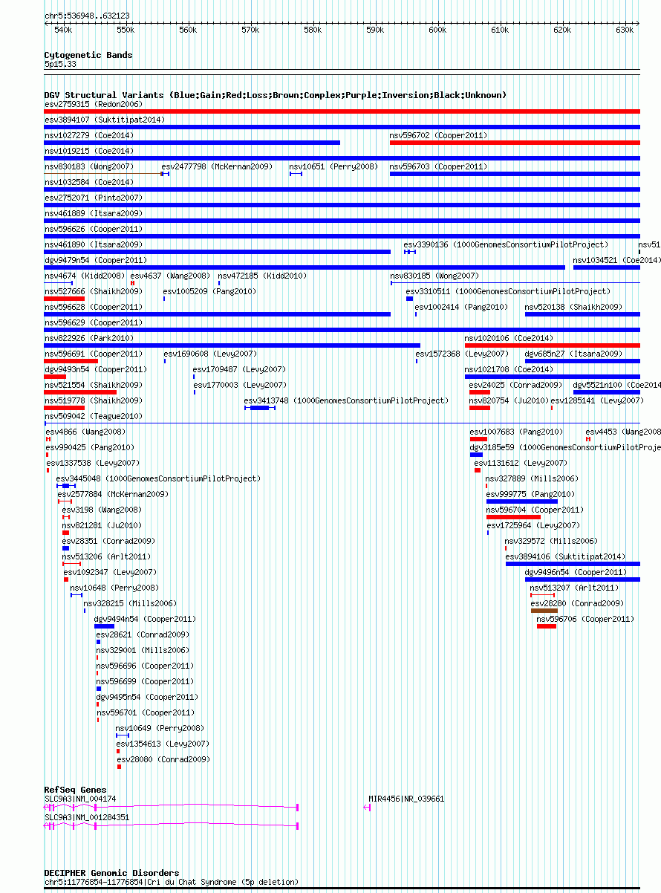661x893 pixels.
Task: Select the nsv10651 (Perry2008) variant
Action: [333, 166]
